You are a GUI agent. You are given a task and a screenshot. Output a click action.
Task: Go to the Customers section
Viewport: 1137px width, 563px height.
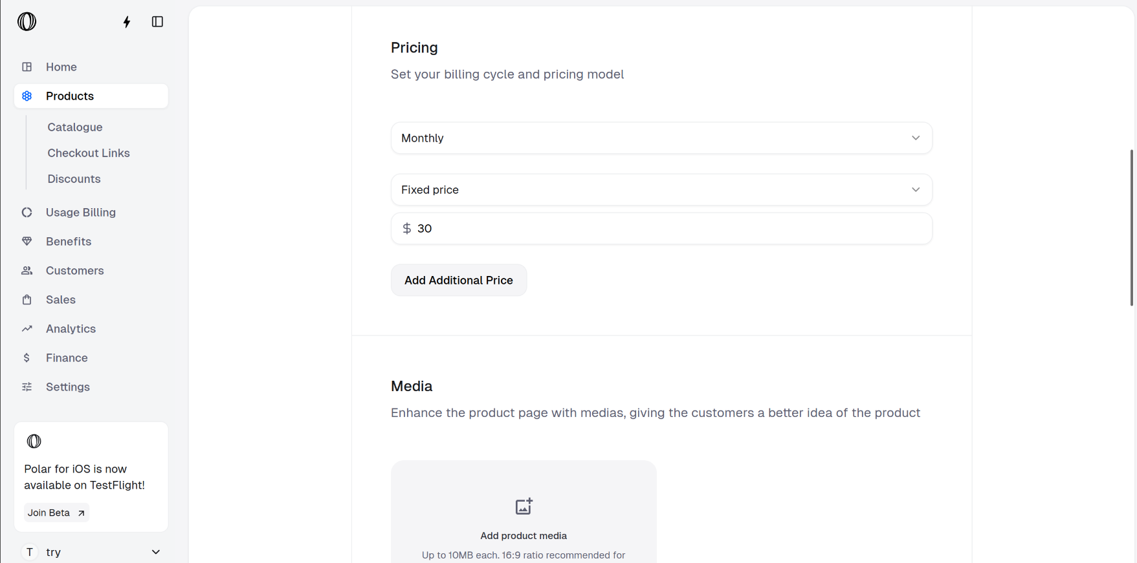pos(74,271)
